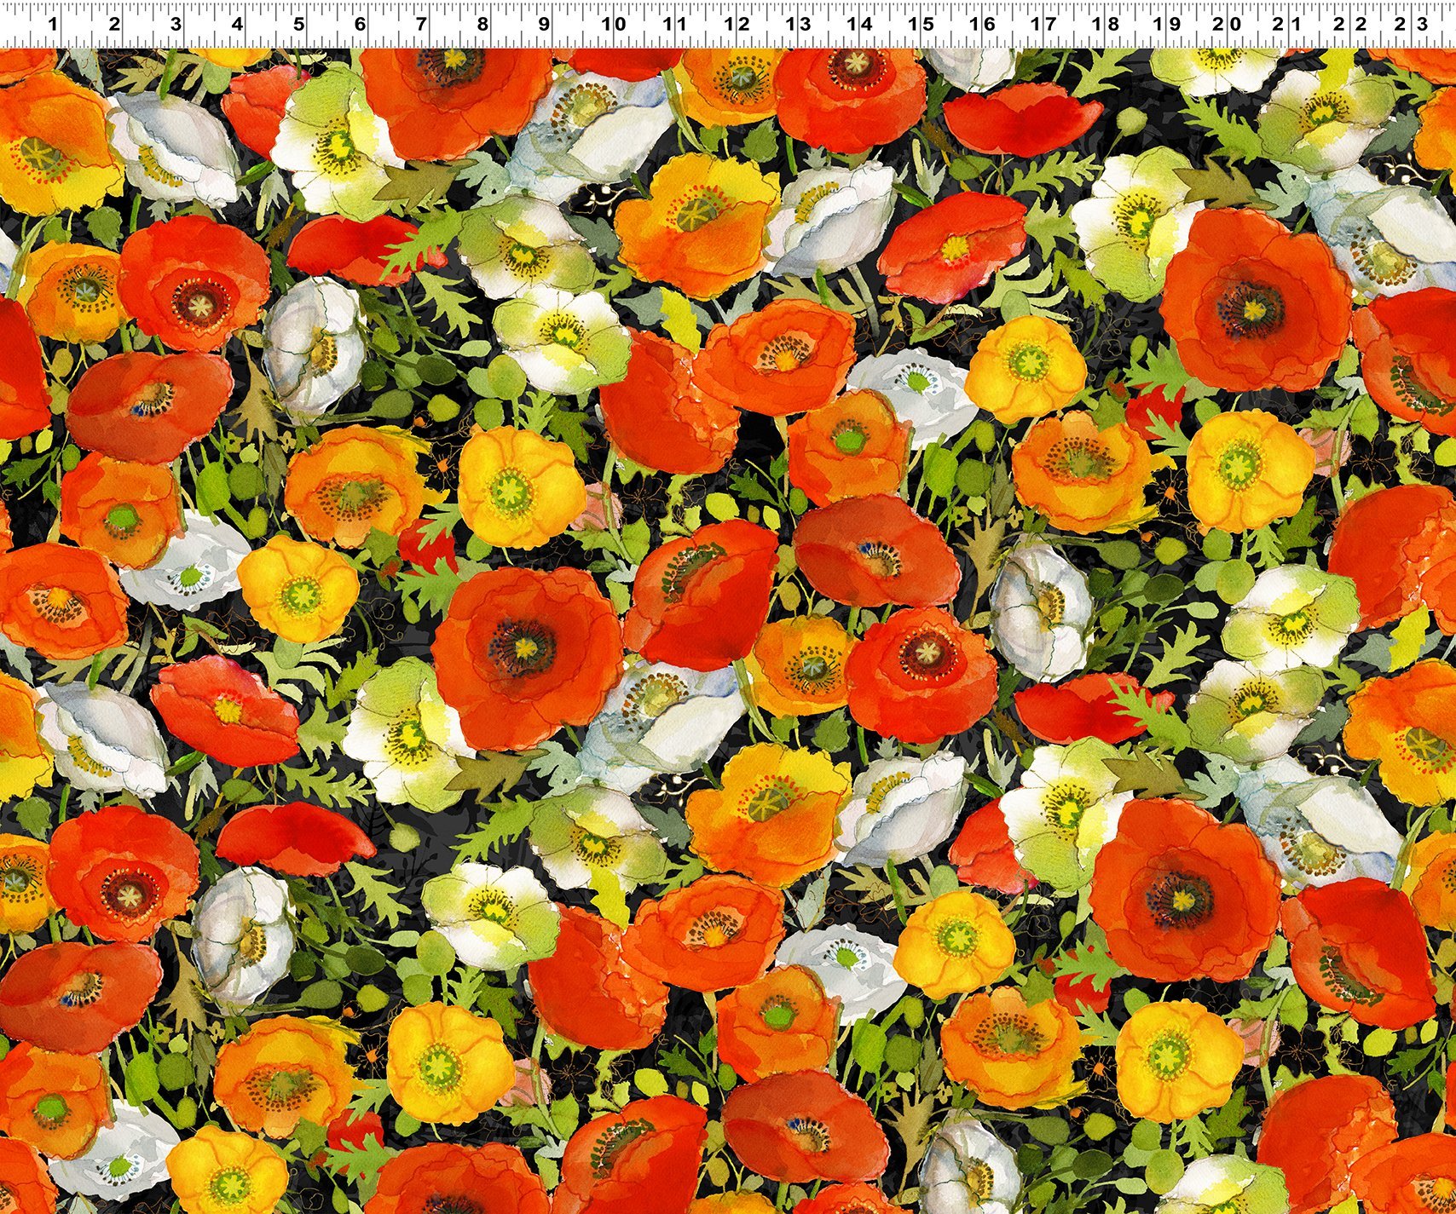
Task: Click the ruler's number 23 label
Action: pos(1417,26)
